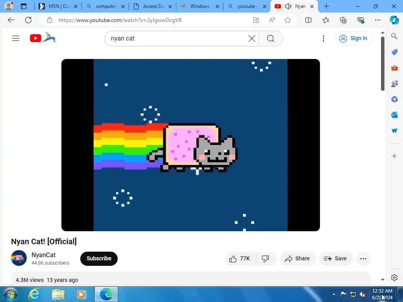Open Windows Media Player from taskbar
The height and width of the screenshot is (302, 403).
(x=81, y=295)
